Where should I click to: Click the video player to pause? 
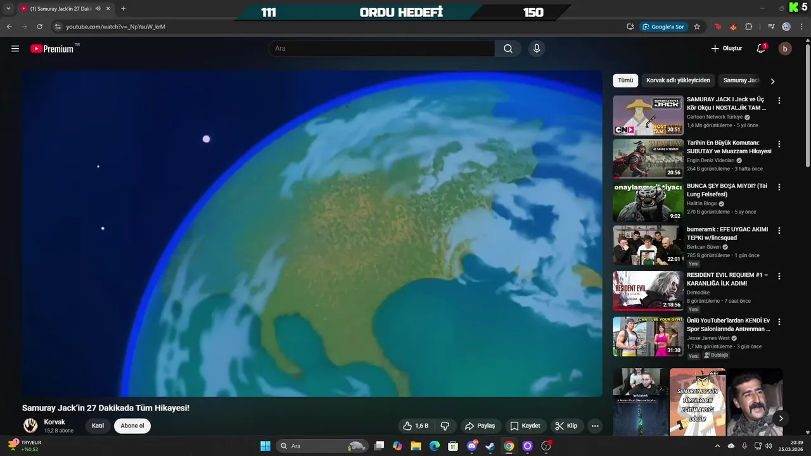click(312, 233)
